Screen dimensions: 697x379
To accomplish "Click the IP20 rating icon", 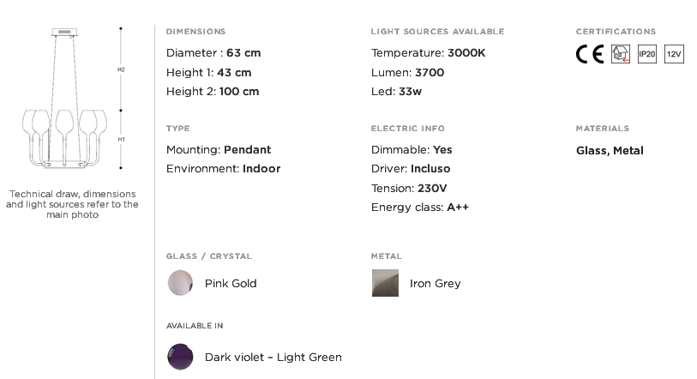I will pos(647,54).
